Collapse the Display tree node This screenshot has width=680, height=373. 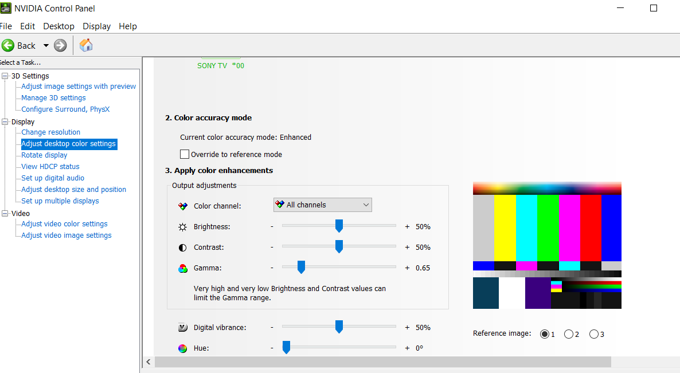click(5, 121)
